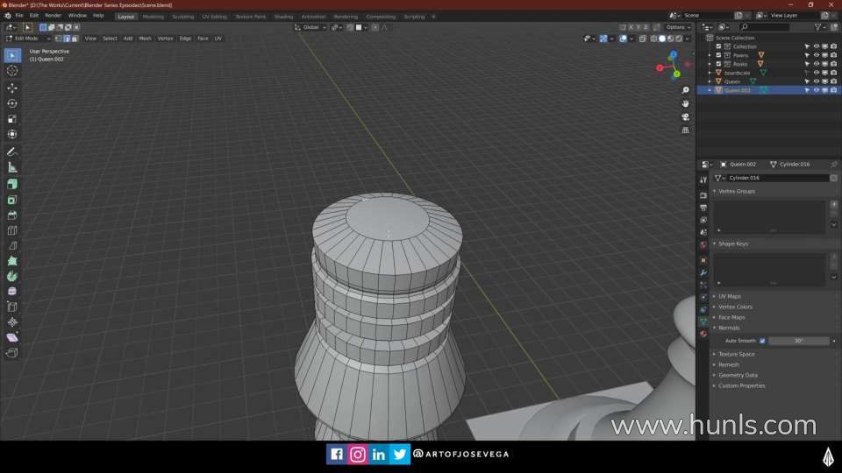Screen dimensions: 842x473
Task: Hide Queen object with eye icon
Action: (x=817, y=81)
